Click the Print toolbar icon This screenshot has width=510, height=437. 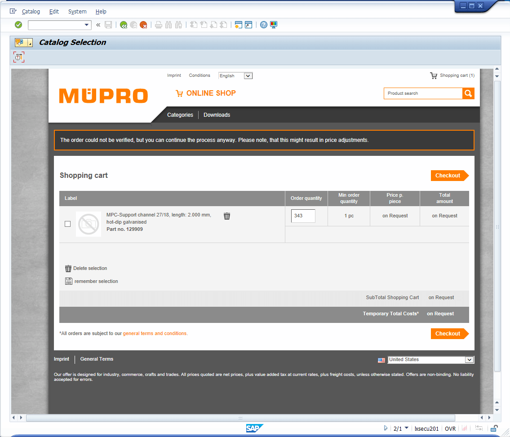click(159, 25)
